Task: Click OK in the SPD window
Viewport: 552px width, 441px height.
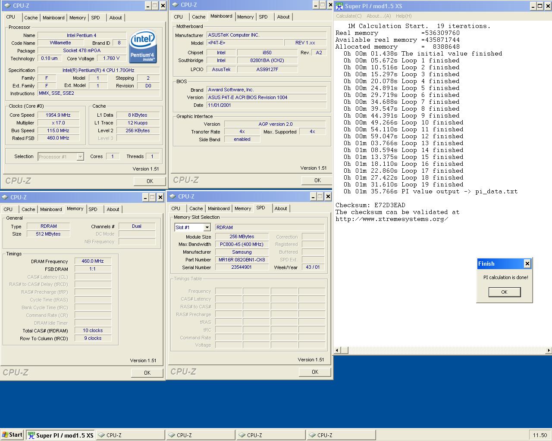Action: coord(315,372)
